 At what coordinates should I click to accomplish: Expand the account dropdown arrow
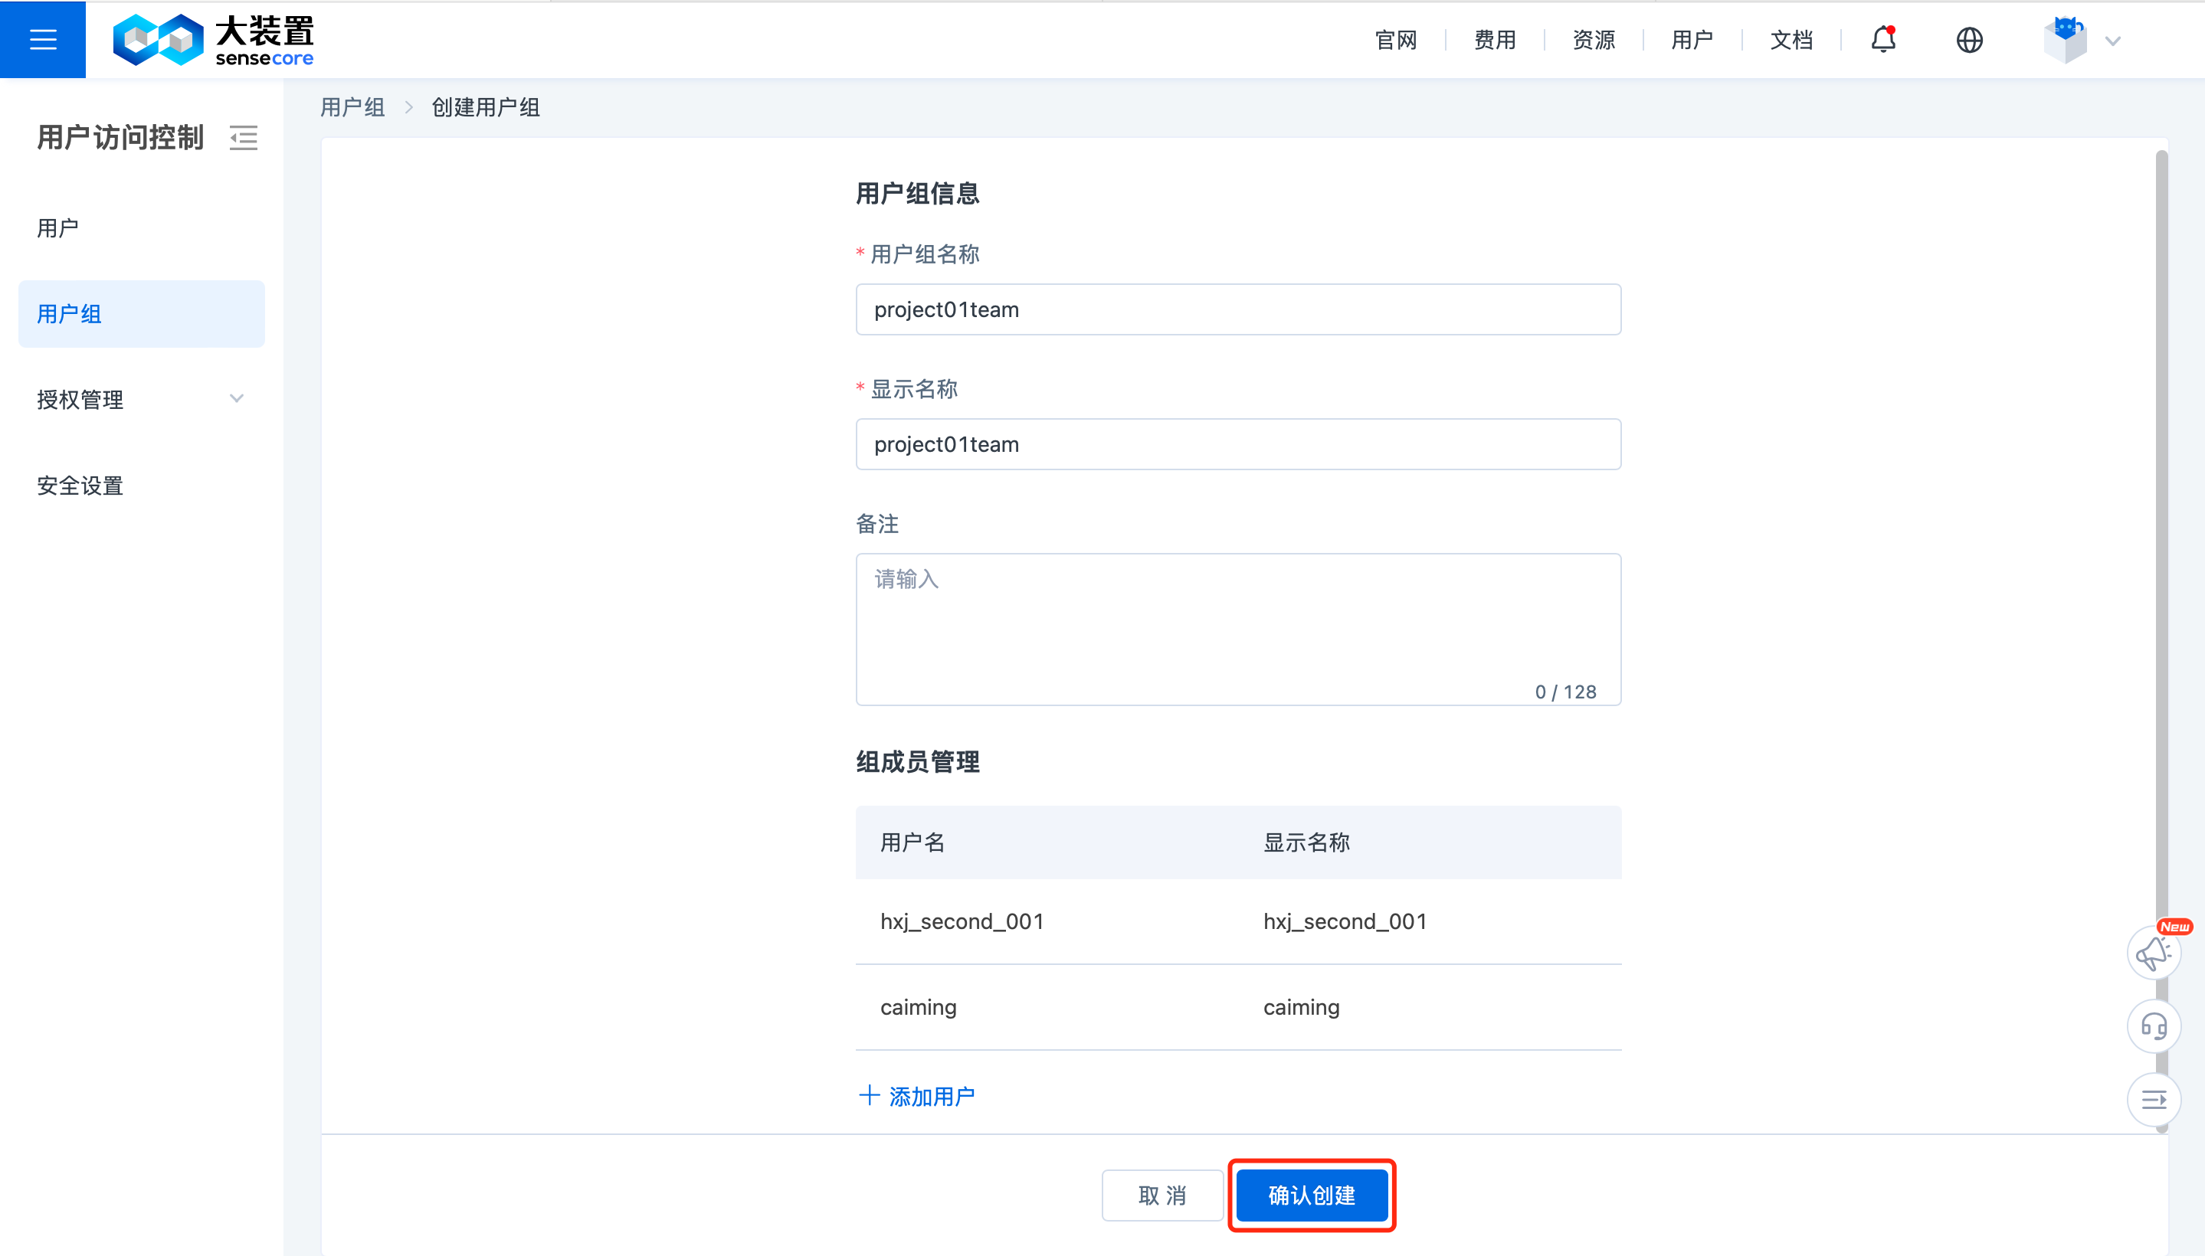point(2112,41)
